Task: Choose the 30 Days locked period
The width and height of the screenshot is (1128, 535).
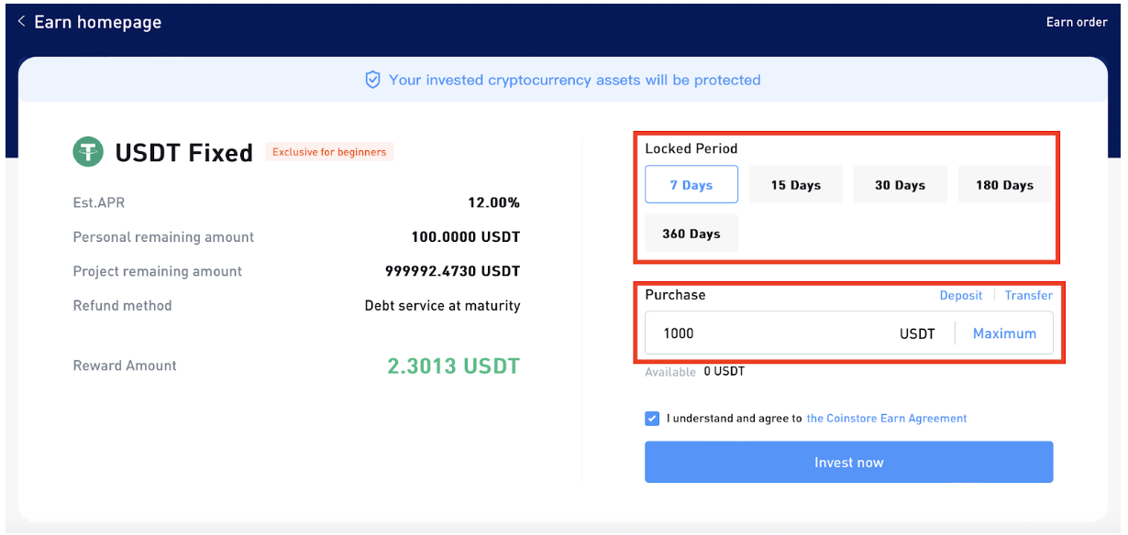Action: coord(900,184)
